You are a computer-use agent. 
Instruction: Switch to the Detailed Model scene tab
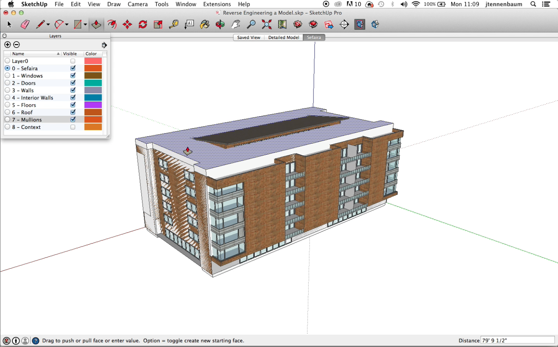(x=283, y=37)
